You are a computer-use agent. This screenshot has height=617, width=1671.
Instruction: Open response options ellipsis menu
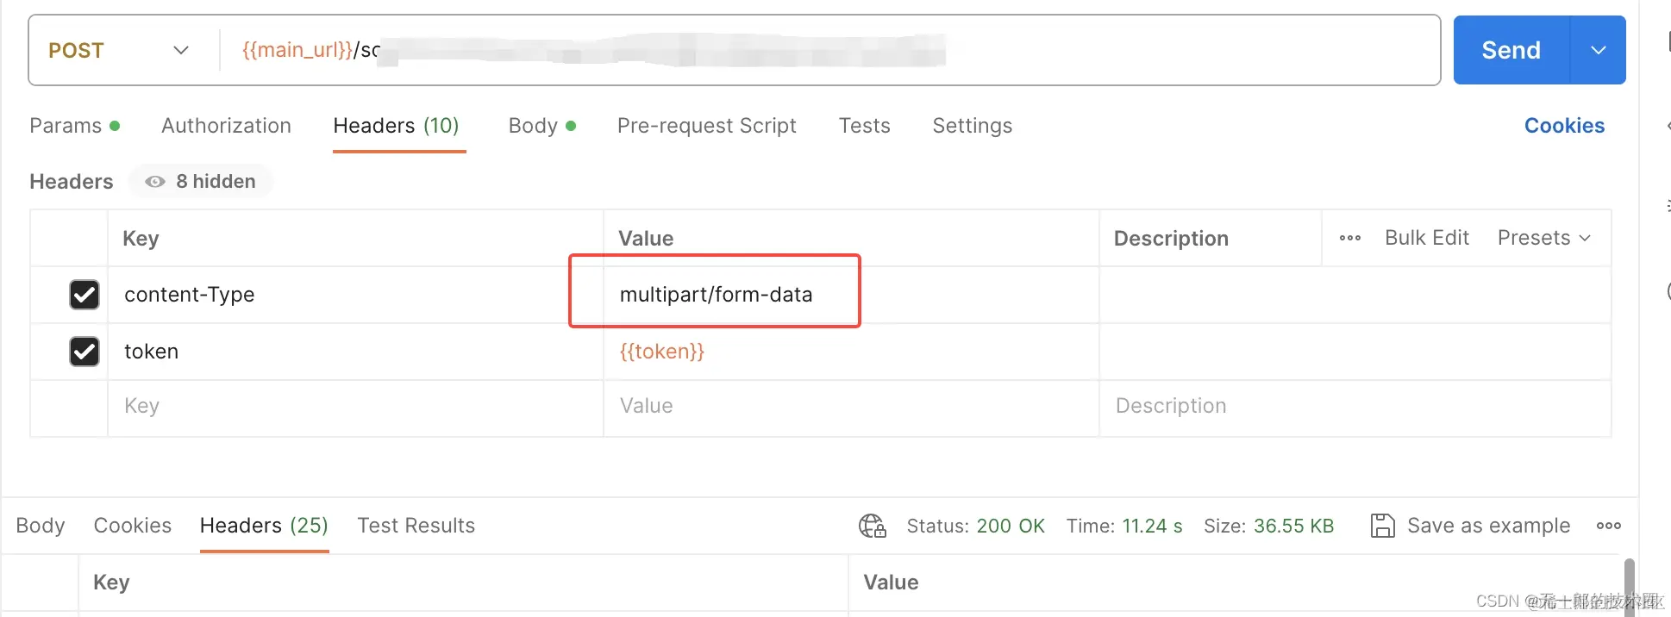(x=1609, y=526)
